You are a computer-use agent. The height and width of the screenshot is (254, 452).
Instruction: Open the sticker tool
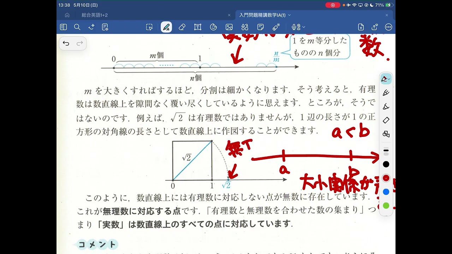(x=213, y=27)
